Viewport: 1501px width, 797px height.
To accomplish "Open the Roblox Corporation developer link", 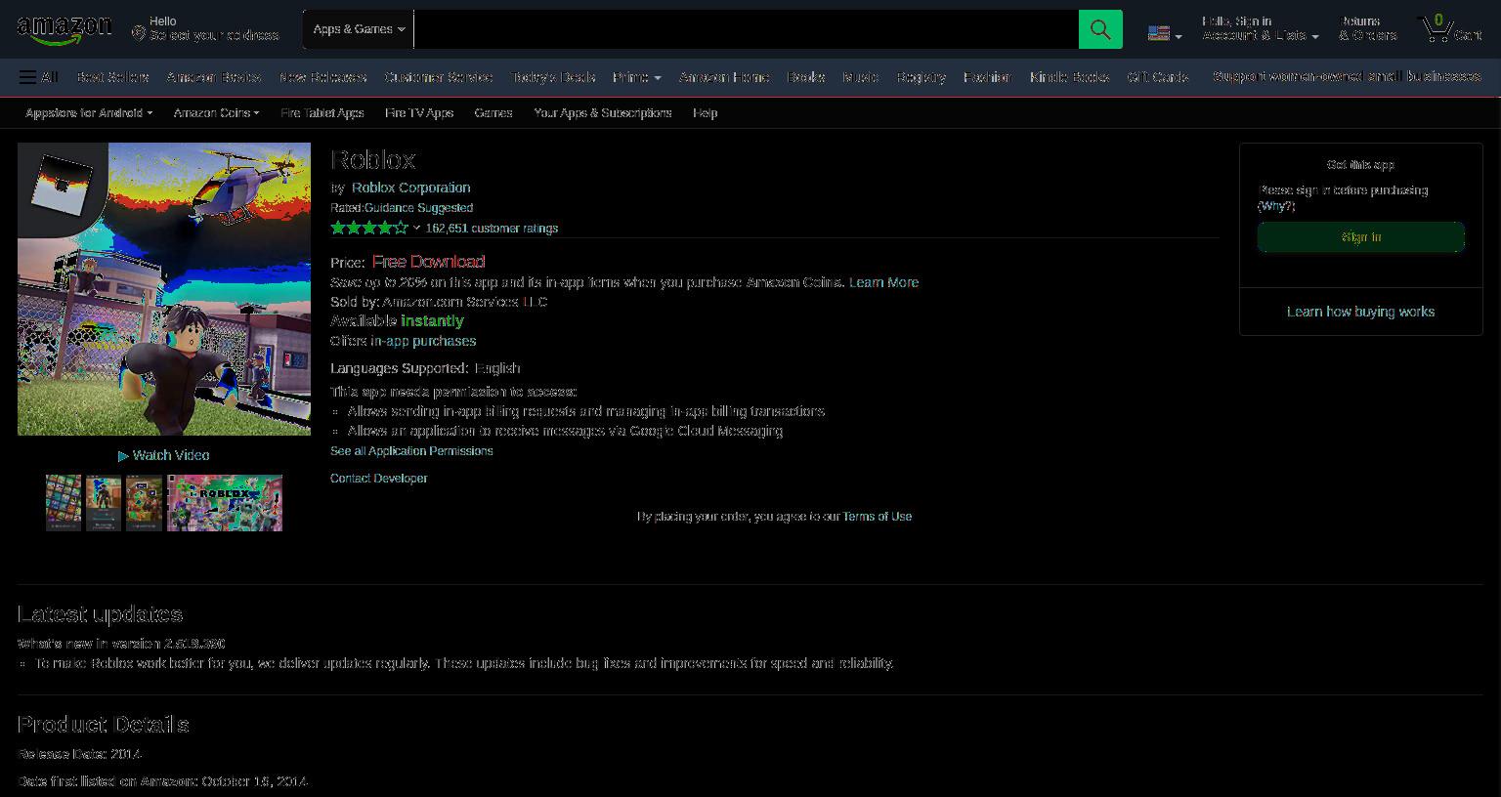I will click(411, 188).
